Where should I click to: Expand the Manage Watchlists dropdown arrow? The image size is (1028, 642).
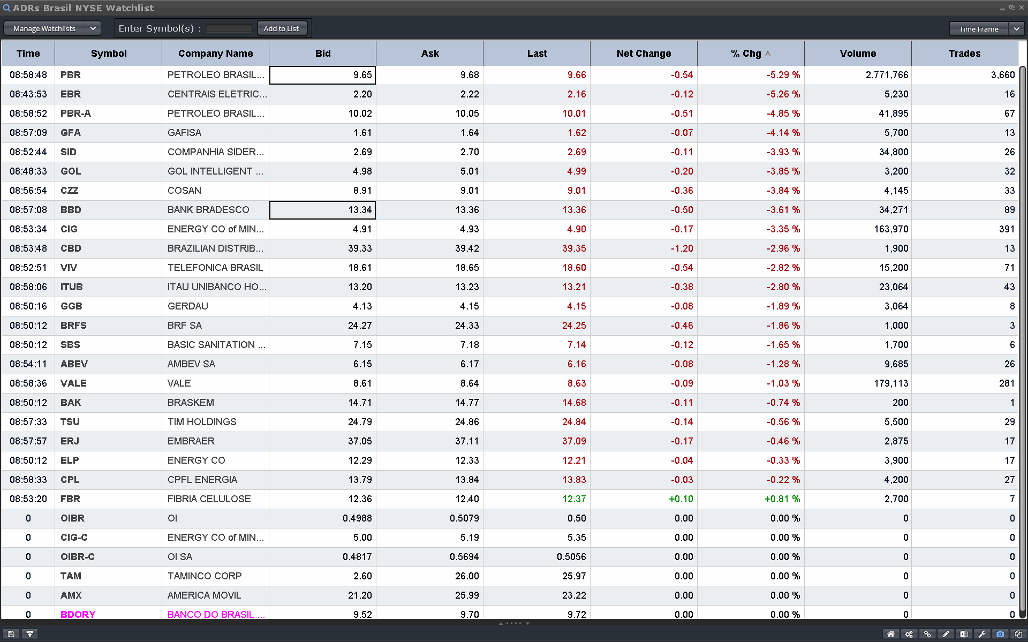coord(93,28)
